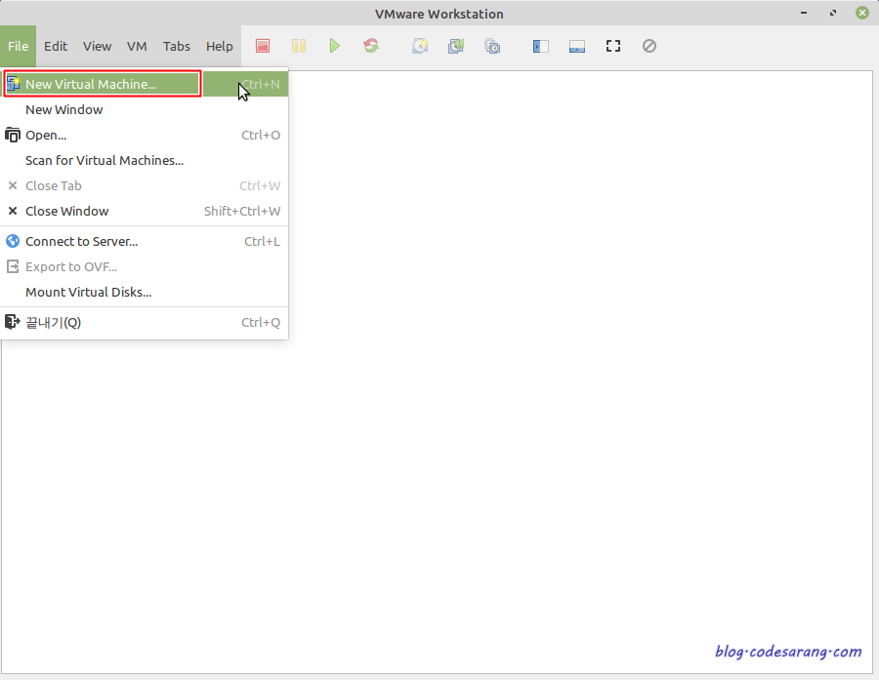
Task: Click the Open menu item icon
Action: pos(13,135)
